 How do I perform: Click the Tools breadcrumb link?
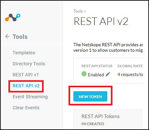[x=78, y=11]
